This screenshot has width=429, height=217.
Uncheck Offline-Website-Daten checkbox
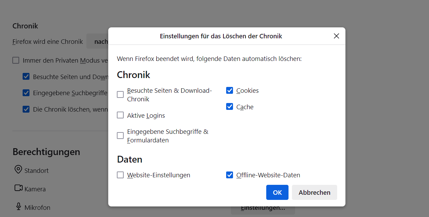230,175
